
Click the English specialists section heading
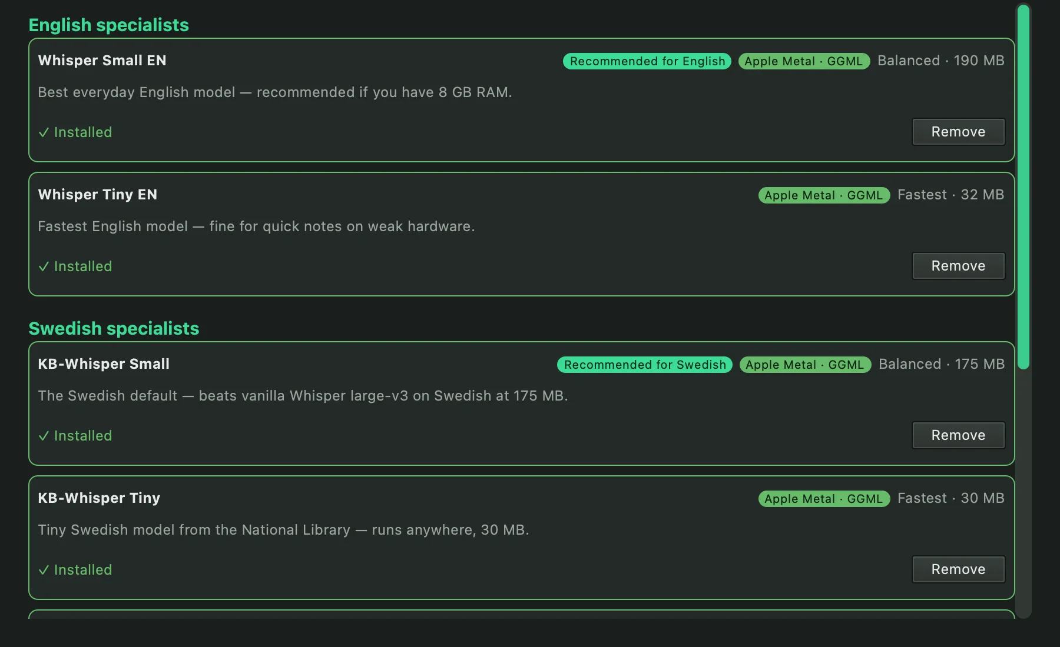tap(109, 25)
